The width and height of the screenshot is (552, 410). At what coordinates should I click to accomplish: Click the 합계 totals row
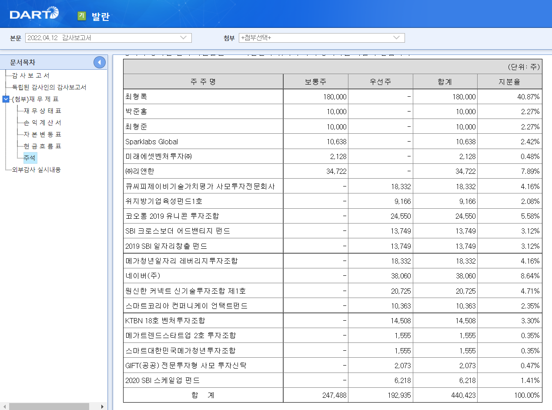(202, 395)
